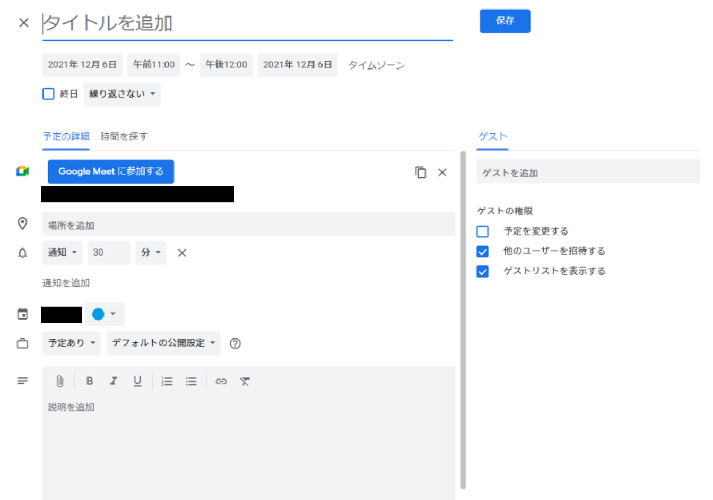Uncheck 他のユーザーを招待する permission
Image resolution: width=713 pixels, height=500 pixels.
[x=482, y=252]
